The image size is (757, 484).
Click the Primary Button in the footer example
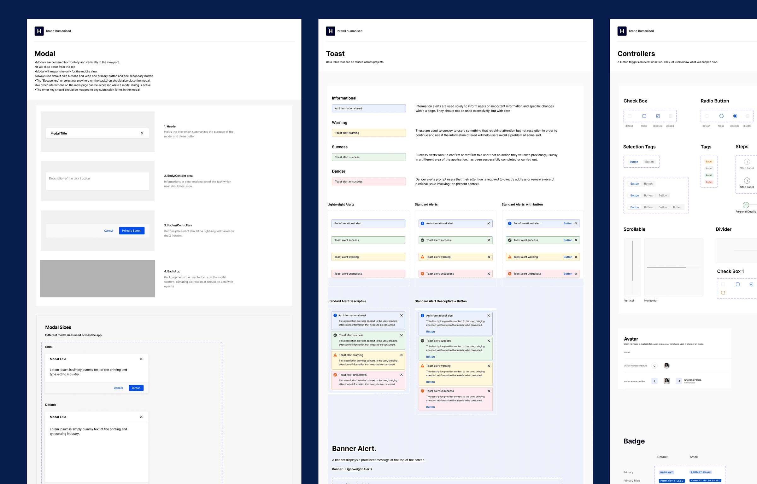click(x=132, y=231)
